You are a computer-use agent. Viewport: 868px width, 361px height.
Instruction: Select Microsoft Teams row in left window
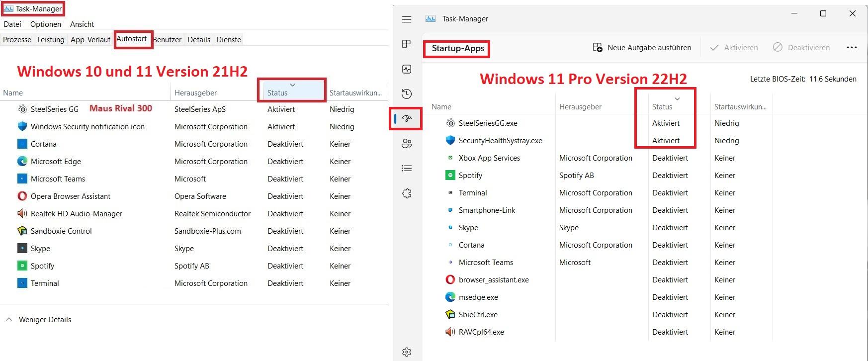tap(194, 179)
